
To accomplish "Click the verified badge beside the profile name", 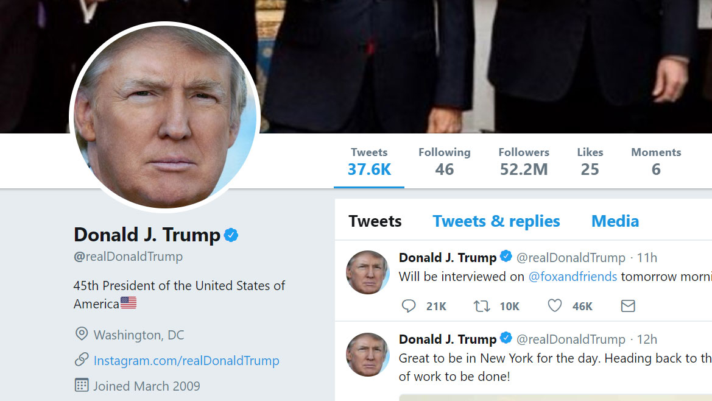I will tap(231, 235).
